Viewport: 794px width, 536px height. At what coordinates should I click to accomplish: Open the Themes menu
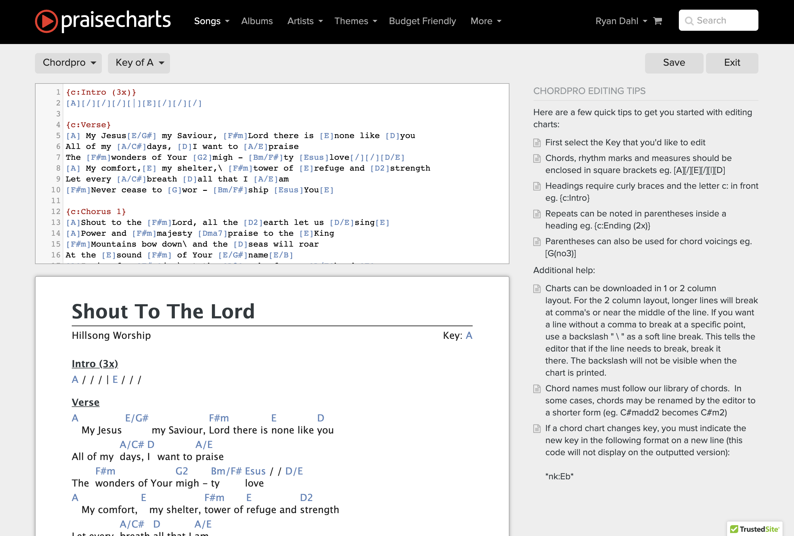(355, 21)
